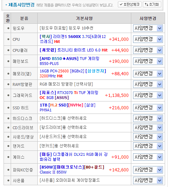Click the 호환성체크 compatibility check button
This screenshot has width=169, height=187.
tap(130, 5)
